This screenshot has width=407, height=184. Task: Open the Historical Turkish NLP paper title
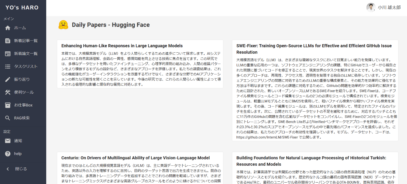pos(311,161)
